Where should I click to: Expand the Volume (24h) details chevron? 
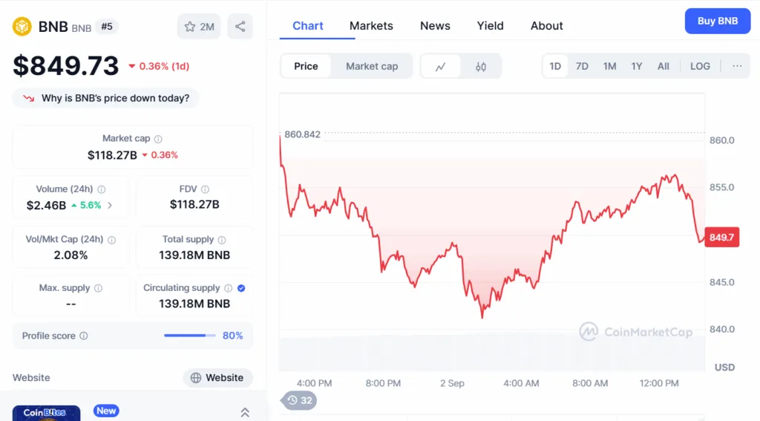point(110,206)
